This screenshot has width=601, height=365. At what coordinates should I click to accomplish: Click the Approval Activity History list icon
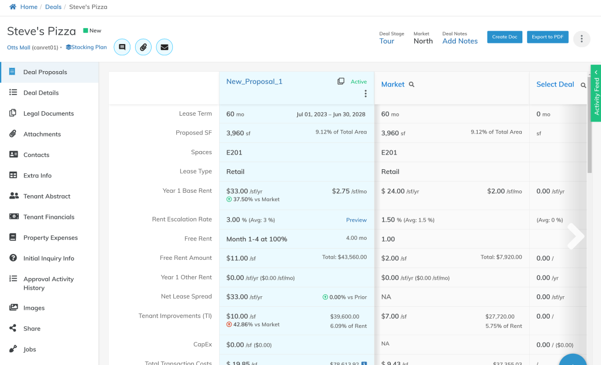13,279
